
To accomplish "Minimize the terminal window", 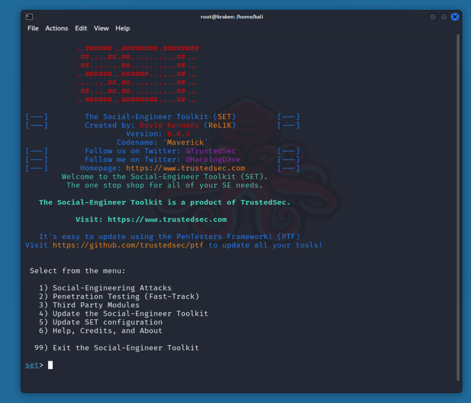I will click(x=433, y=17).
